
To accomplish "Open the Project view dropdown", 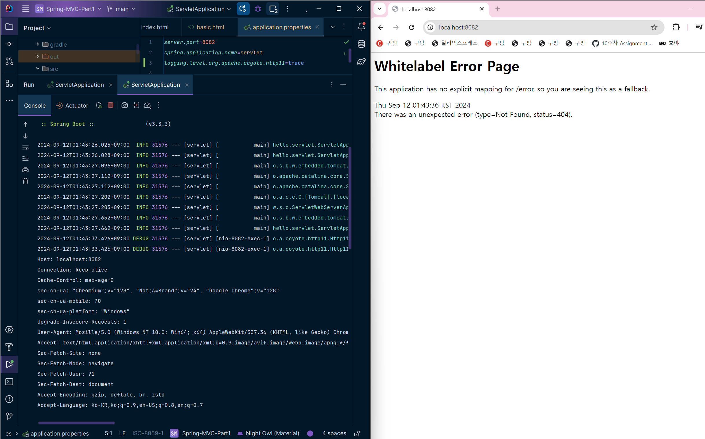I will [x=37, y=28].
